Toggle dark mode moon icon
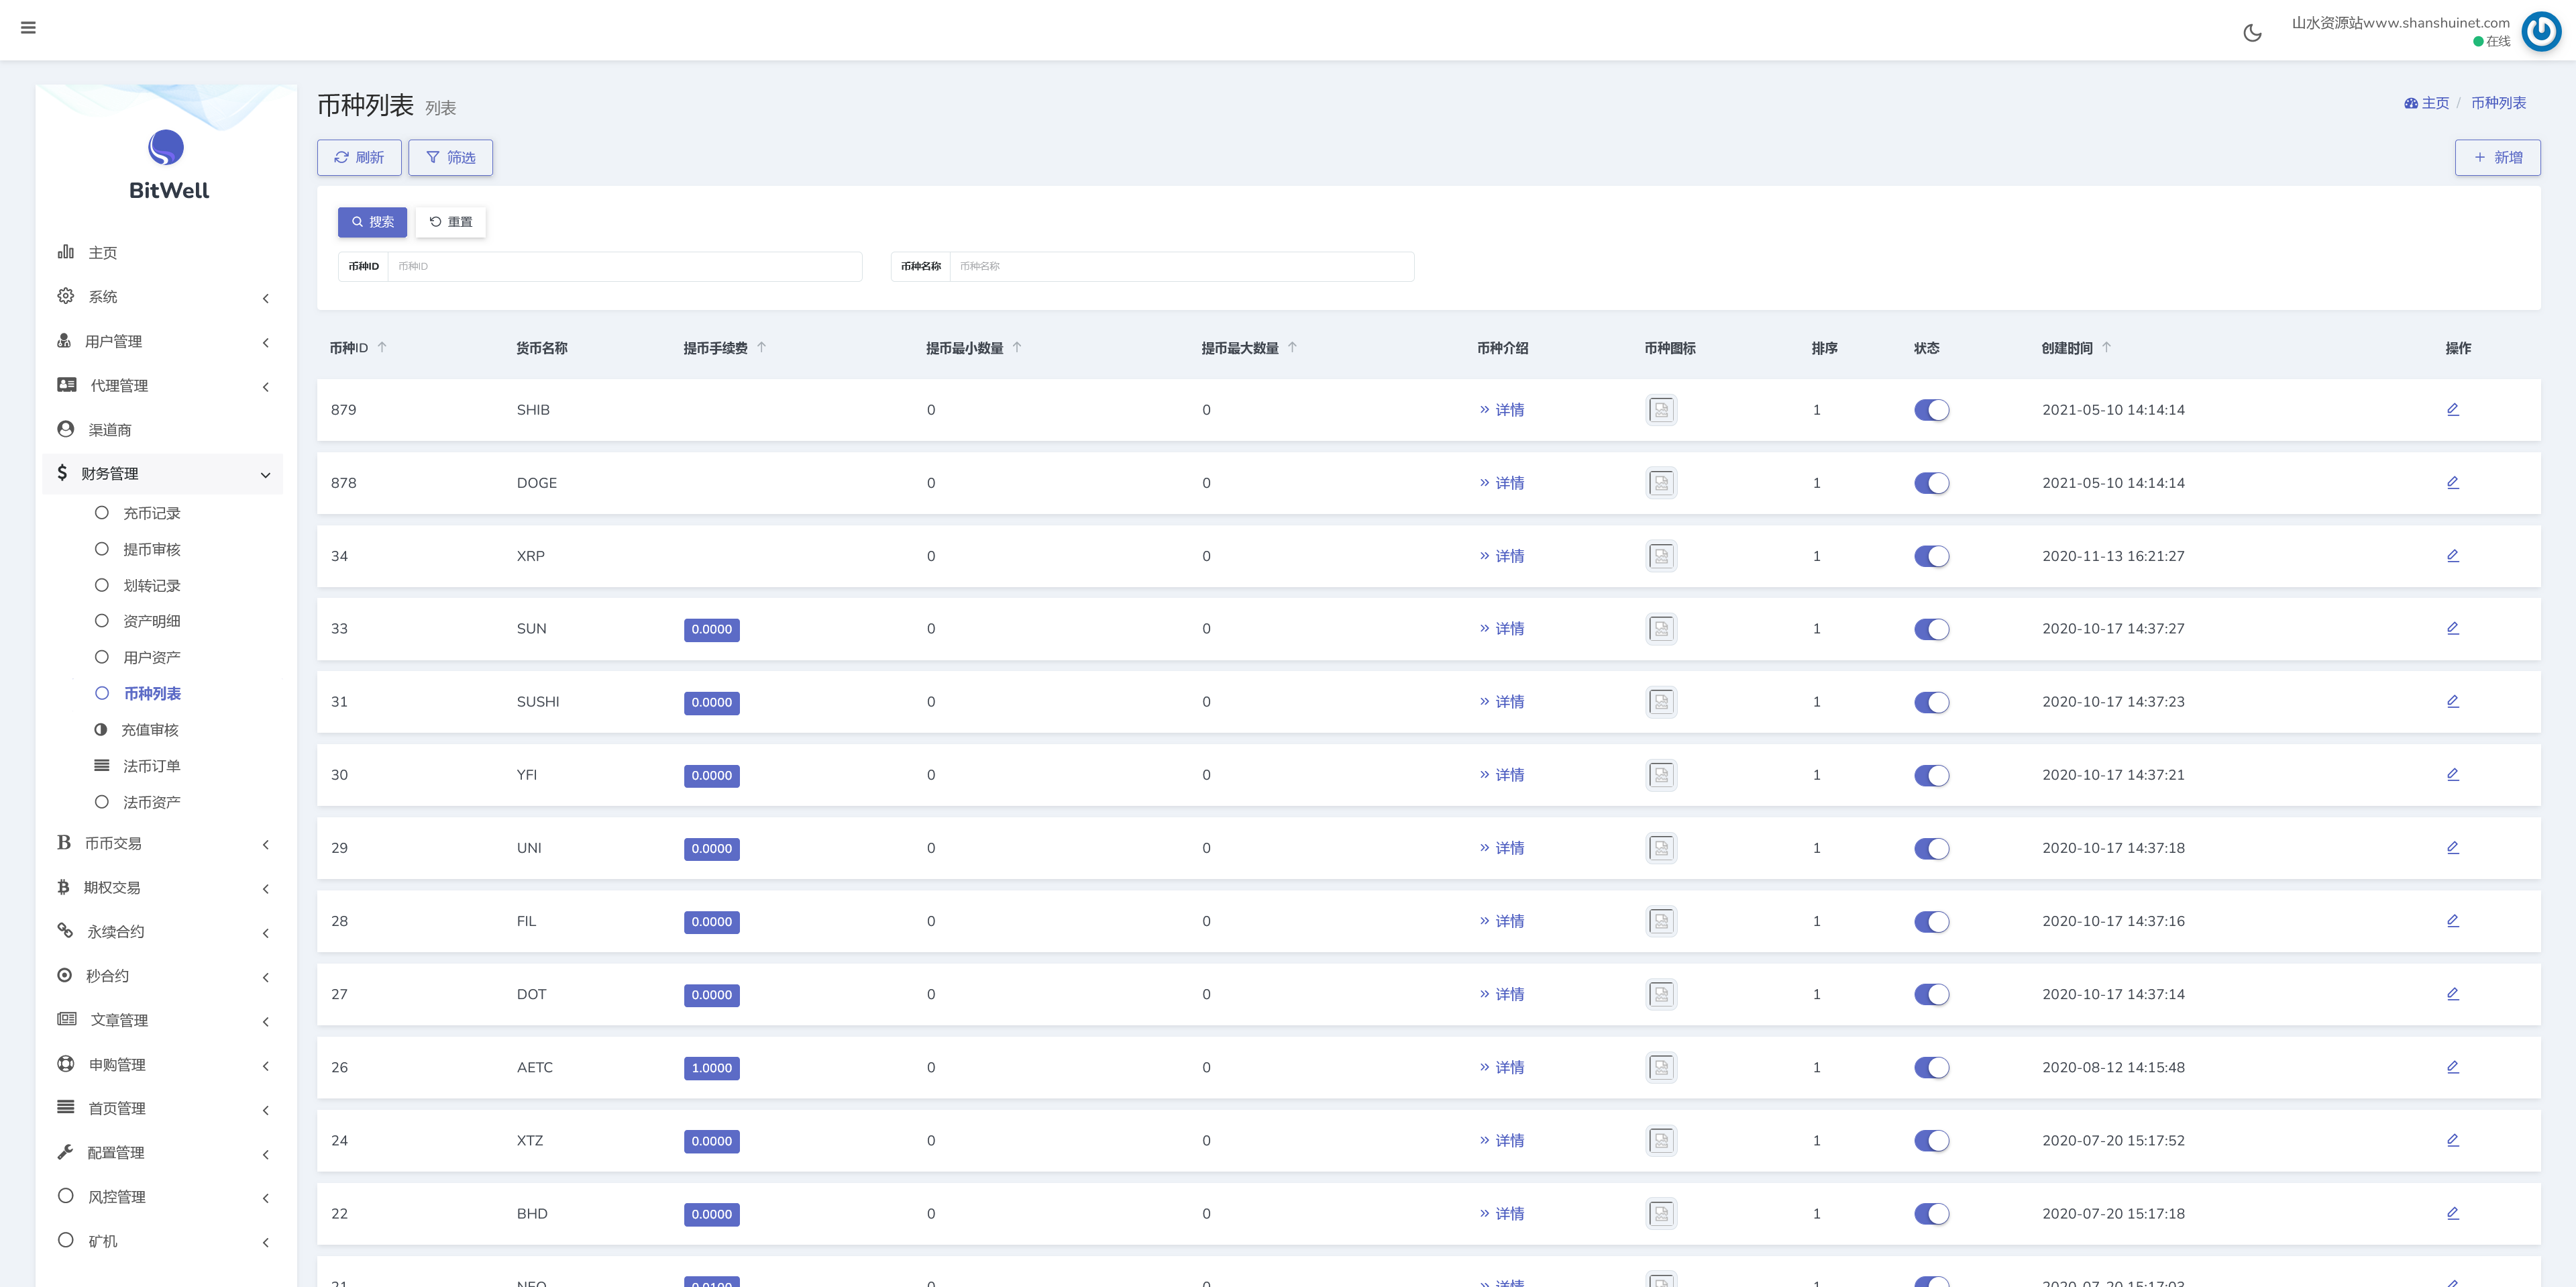 [2252, 33]
